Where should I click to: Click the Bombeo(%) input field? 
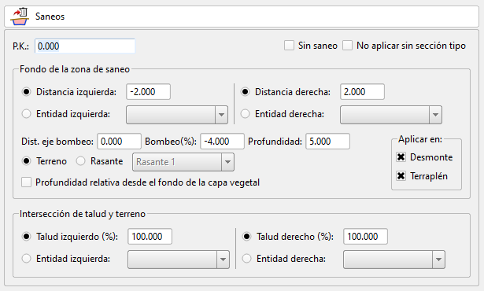(222, 142)
